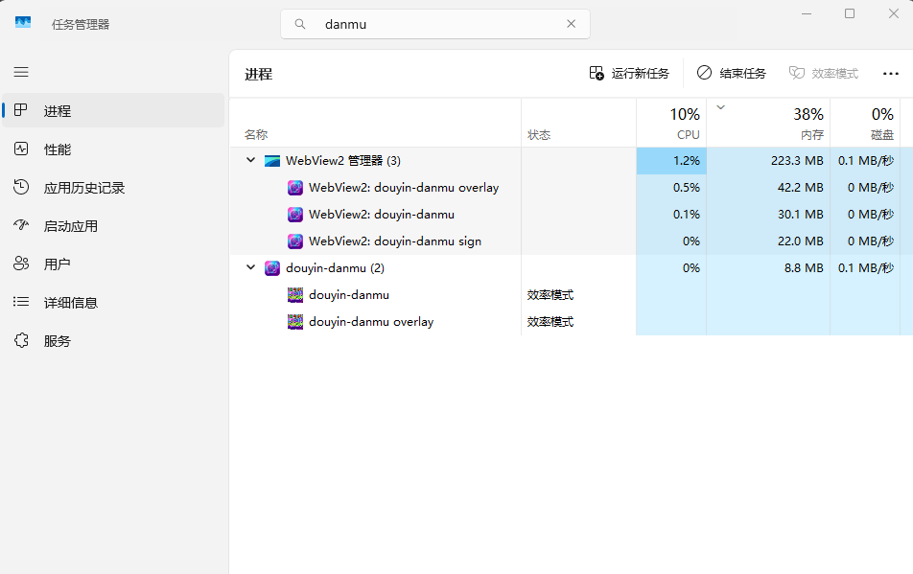Click the 效率模式 toolbar button
Image resolution: width=913 pixels, height=574 pixels.
(823, 73)
